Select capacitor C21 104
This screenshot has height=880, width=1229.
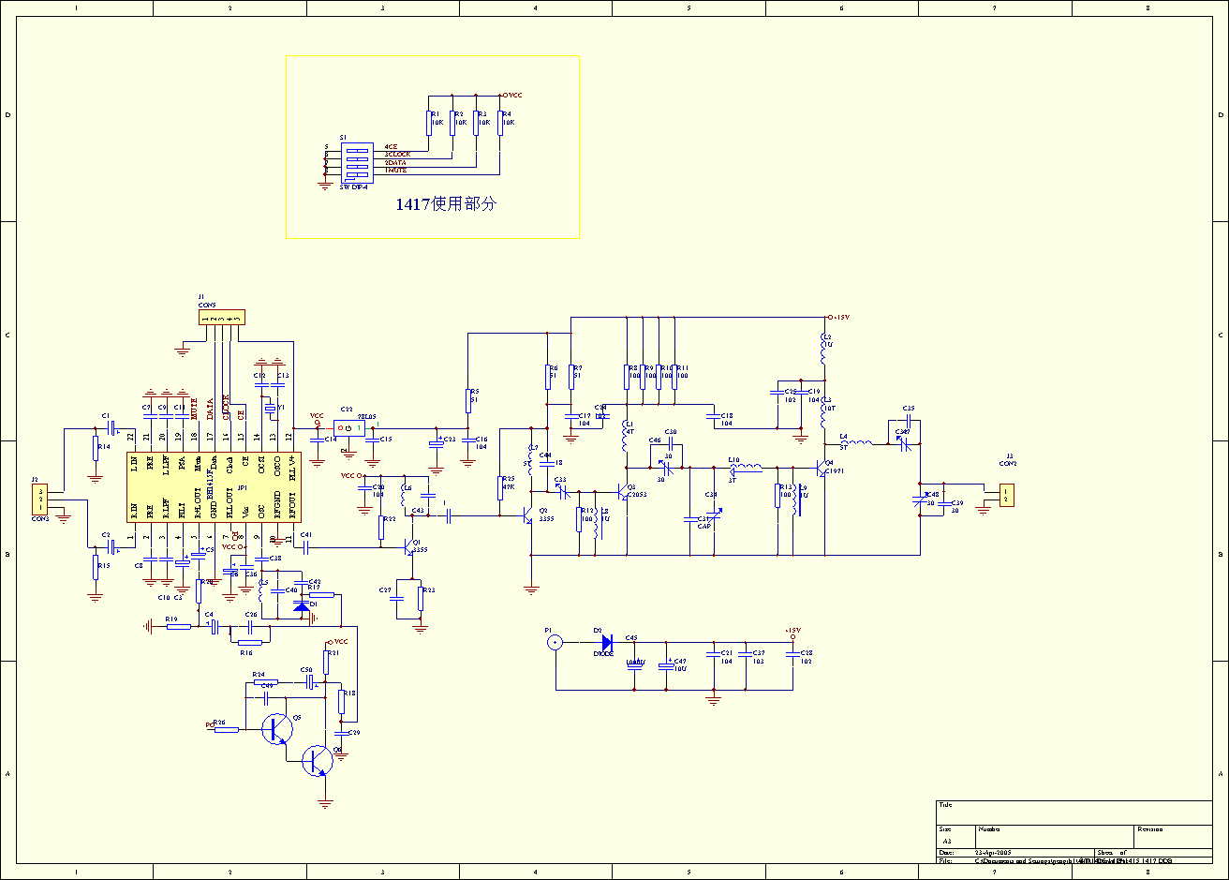click(713, 654)
